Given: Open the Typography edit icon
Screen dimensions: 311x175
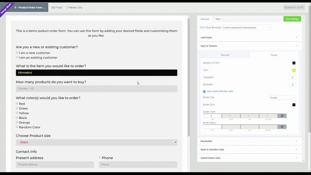Looking at the screenshot, I should point(292,77).
